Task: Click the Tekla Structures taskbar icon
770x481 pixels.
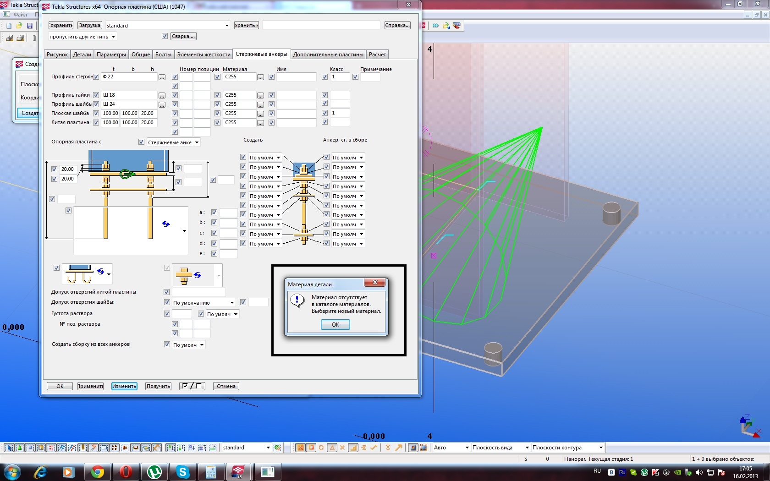Action: (x=239, y=471)
